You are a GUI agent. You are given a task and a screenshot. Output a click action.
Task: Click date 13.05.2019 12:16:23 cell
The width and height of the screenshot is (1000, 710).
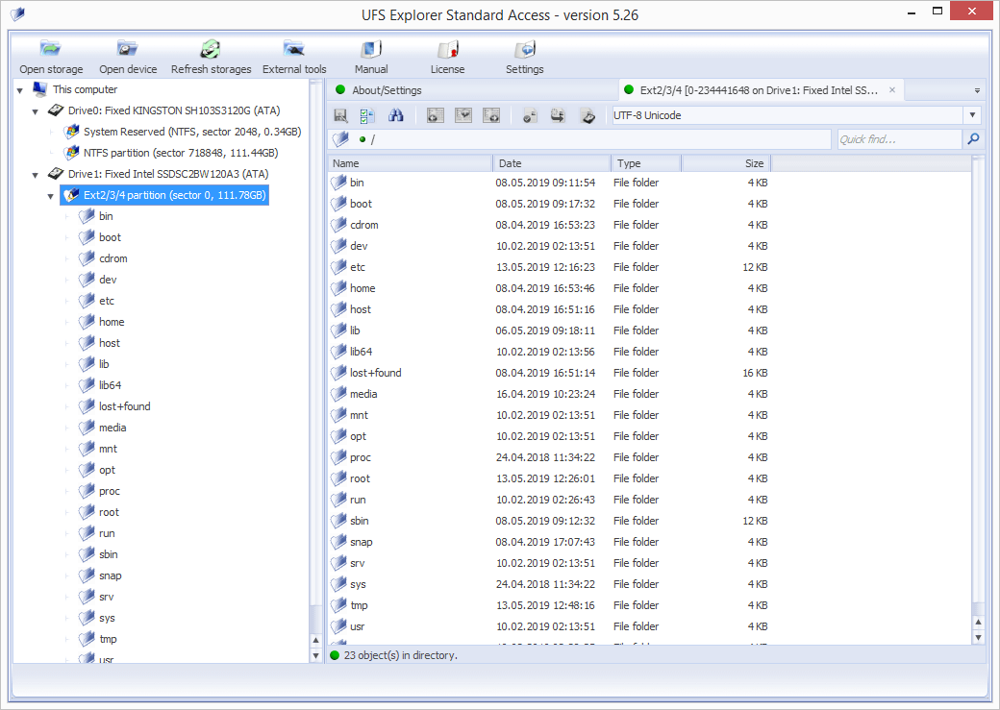point(545,267)
